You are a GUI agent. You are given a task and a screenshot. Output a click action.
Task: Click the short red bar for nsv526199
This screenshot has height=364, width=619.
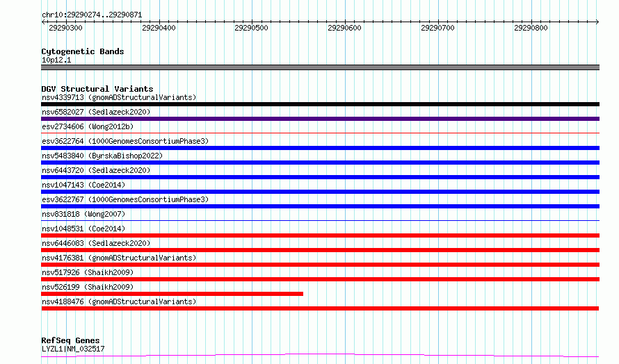pyautogui.click(x=172, y=294)
